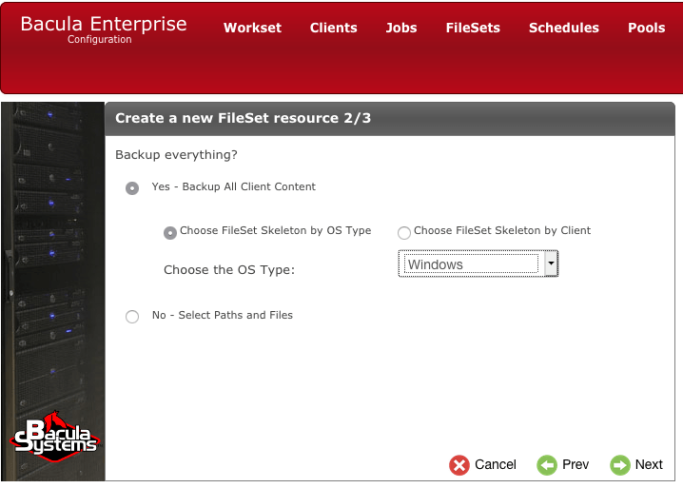
Task: Go to the Jobs menu
Action: click(x=401, y=28)
